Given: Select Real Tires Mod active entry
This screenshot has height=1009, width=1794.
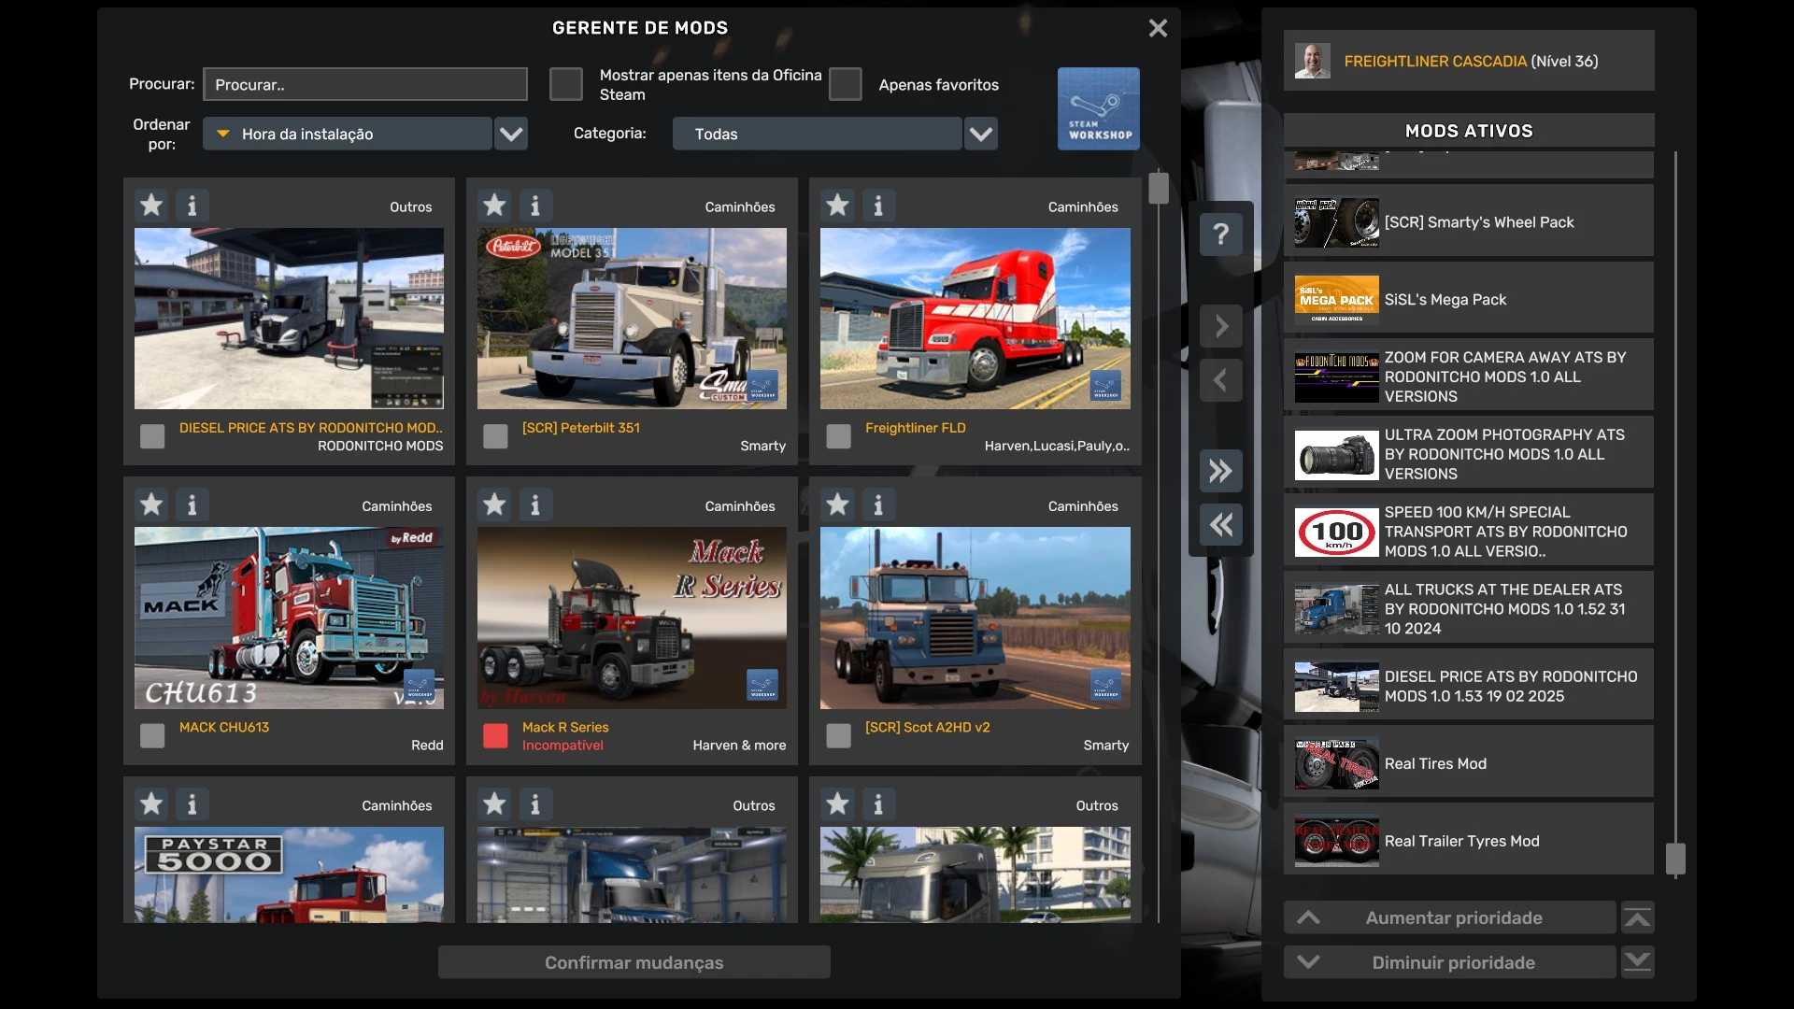Looking at the screenshot, I should (x=1468, y=763).
